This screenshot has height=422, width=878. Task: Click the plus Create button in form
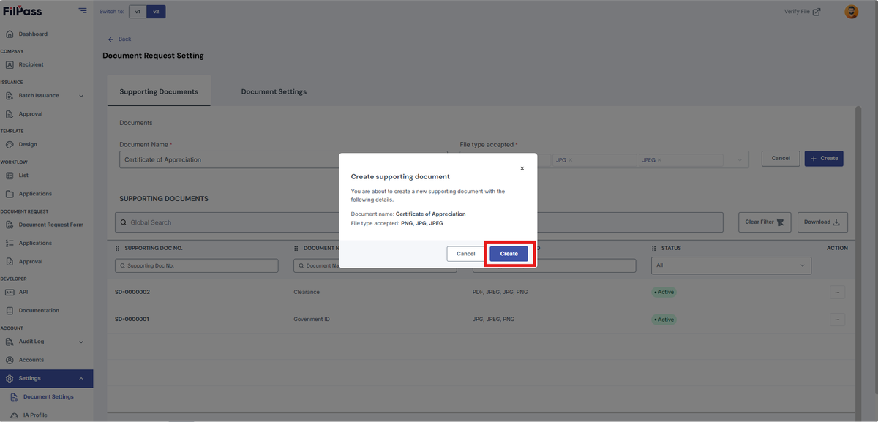coord(824,158)
